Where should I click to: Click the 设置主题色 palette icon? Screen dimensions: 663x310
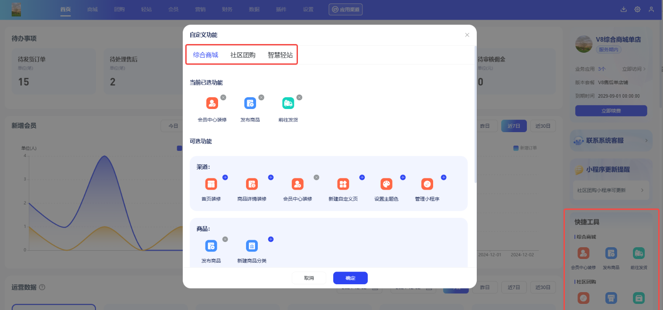point(386,184)
